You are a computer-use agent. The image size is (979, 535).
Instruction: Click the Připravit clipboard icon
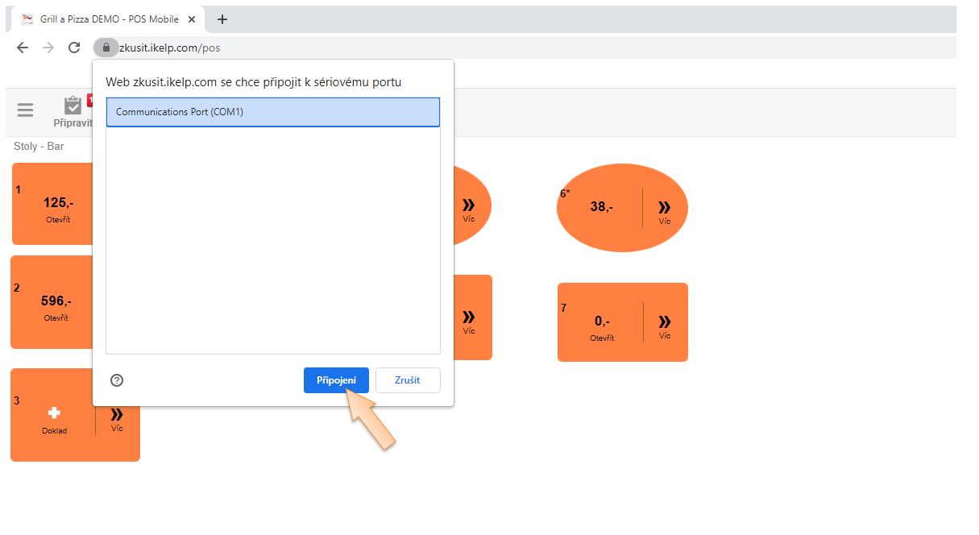click(73, 106)
